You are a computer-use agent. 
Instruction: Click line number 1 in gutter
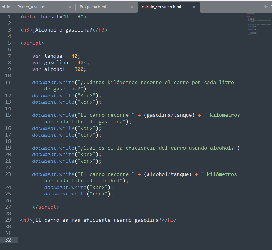tap(10, 17)
